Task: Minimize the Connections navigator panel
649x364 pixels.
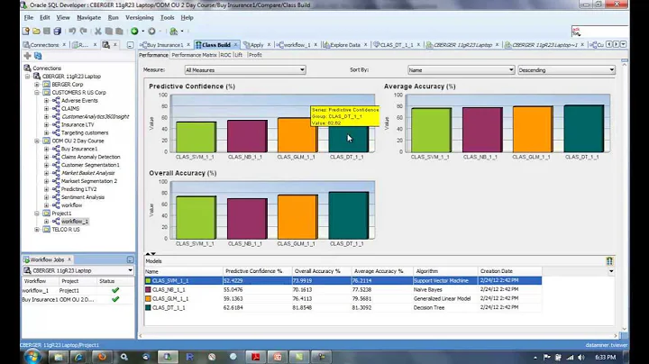Action: coord(130,45)
